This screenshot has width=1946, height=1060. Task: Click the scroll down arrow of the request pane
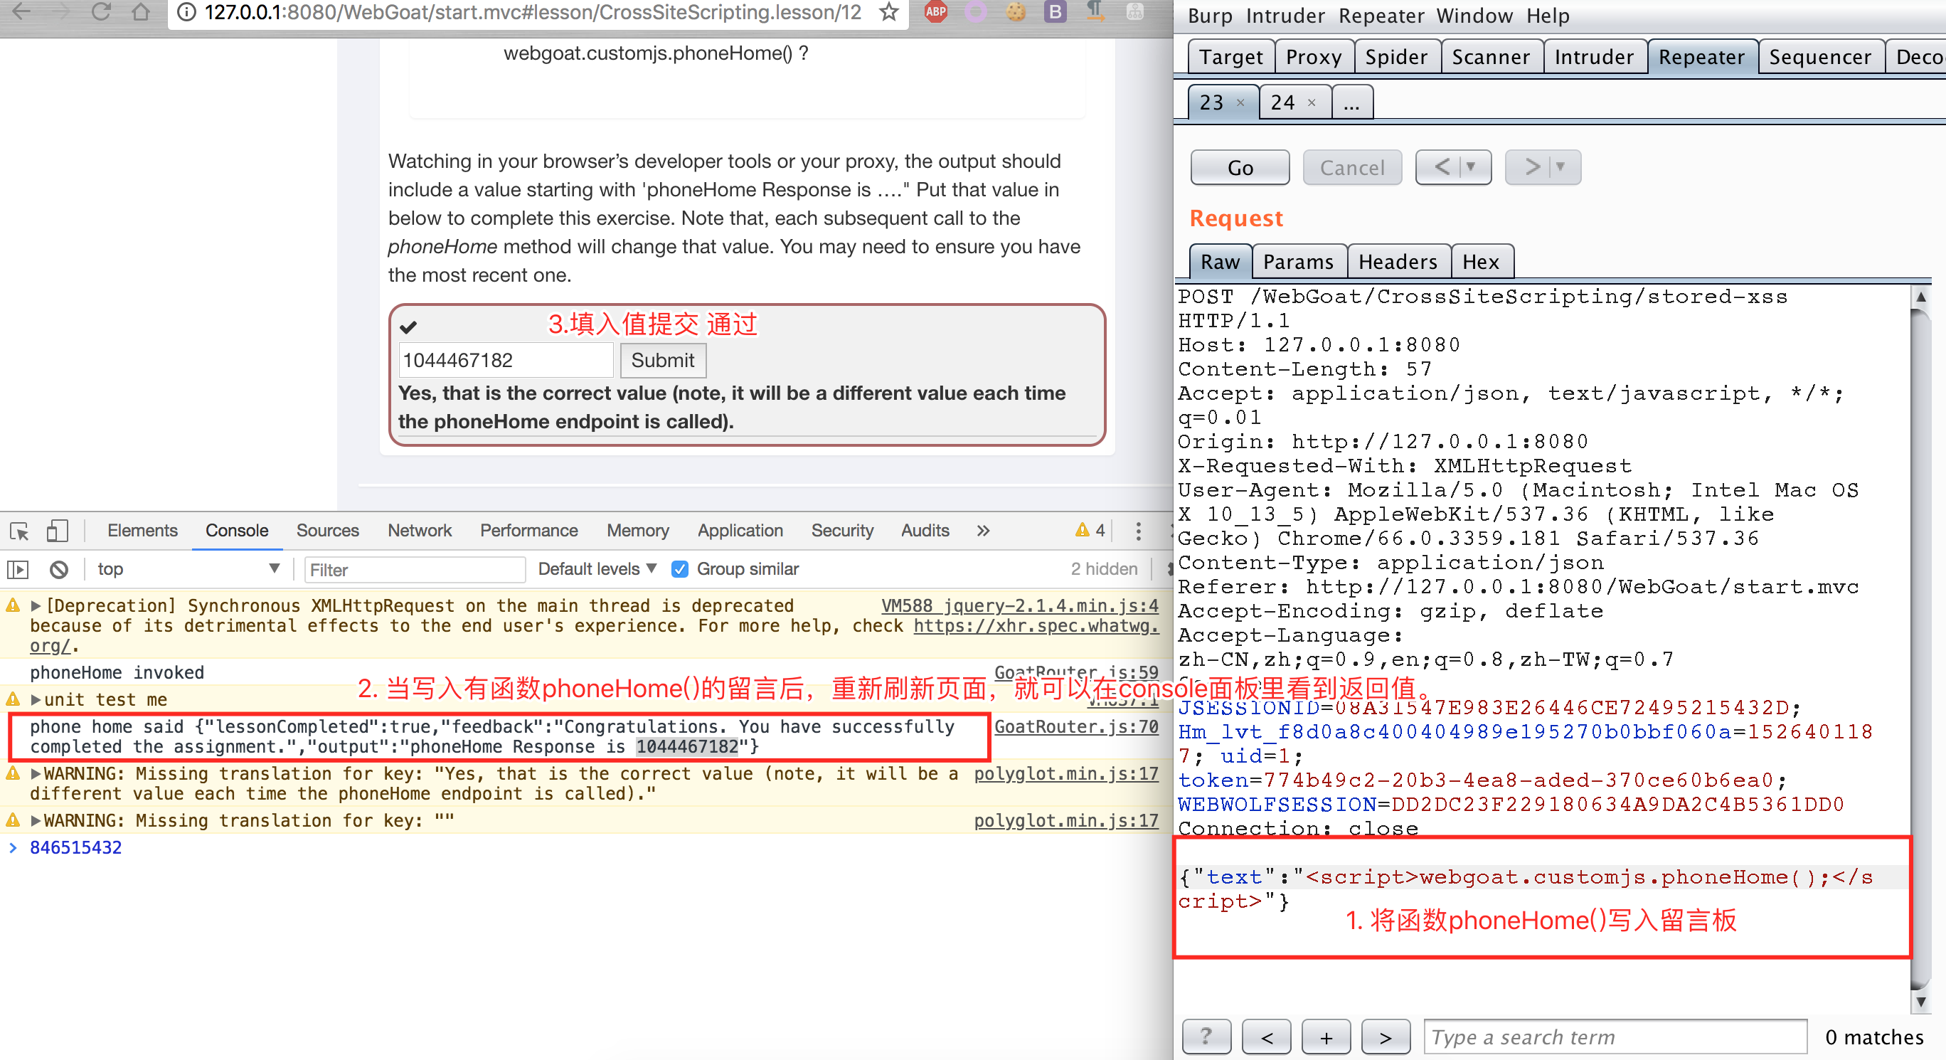click(1920, 1002)
